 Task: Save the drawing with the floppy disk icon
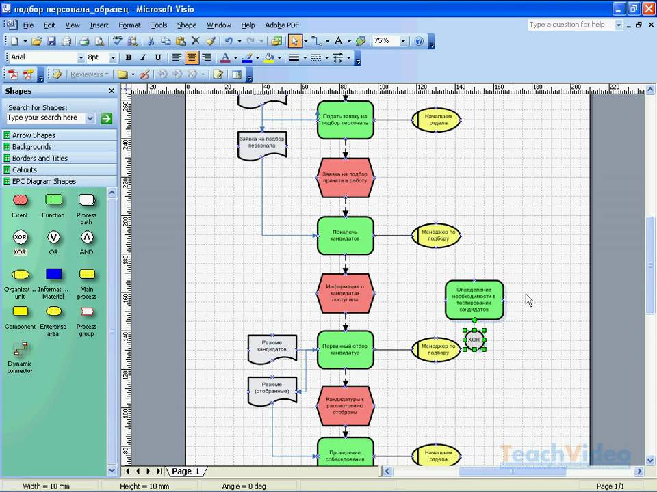(x=51, y=41)
